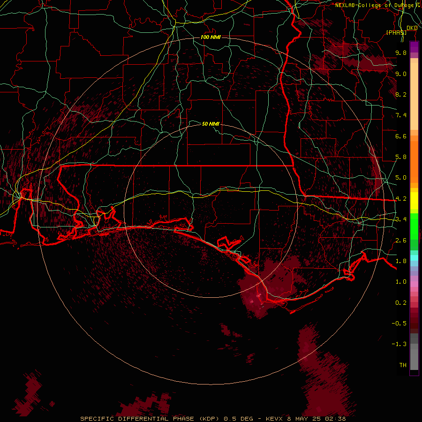Click the -1.3 value on the color scale
The height and width of the screenshot is (422, 422).
399,344
